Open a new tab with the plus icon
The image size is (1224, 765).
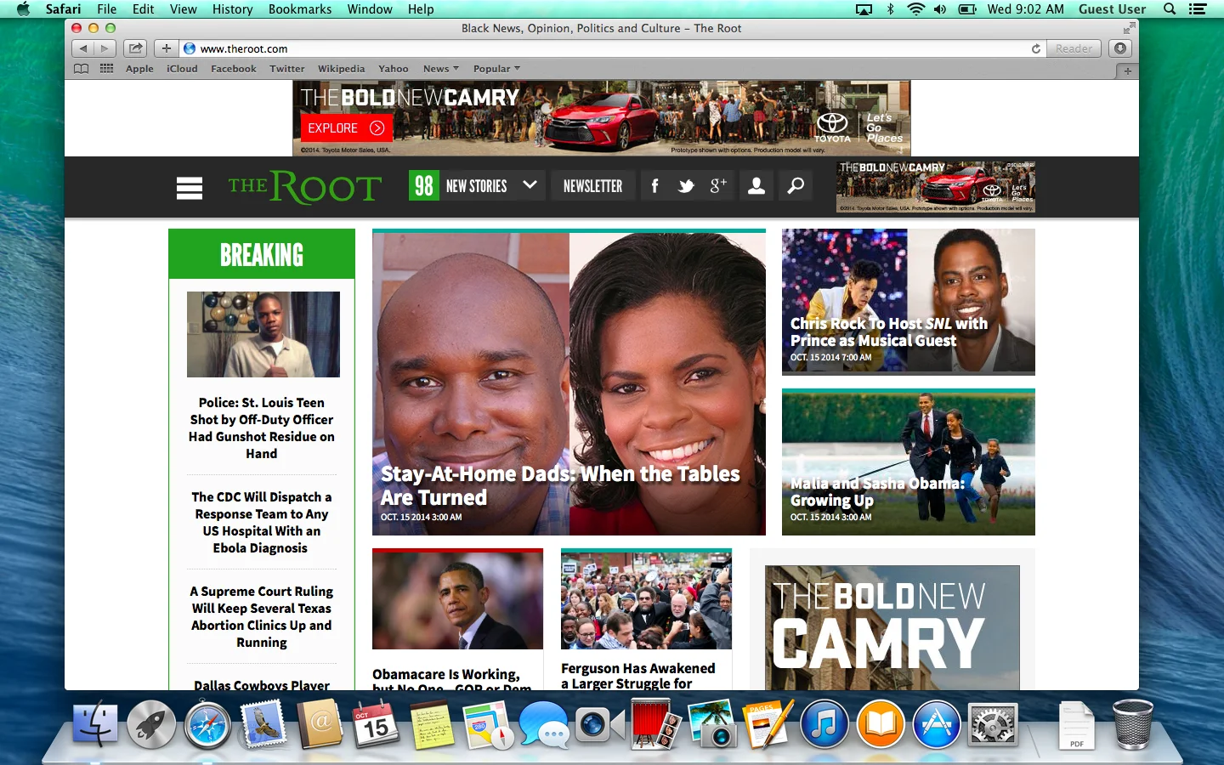(x=1128, y=71)
